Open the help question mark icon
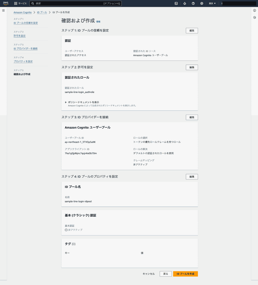This screenshot has width=258, height=285. pos(193,3)
